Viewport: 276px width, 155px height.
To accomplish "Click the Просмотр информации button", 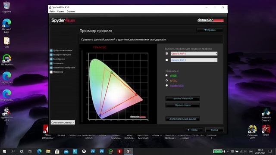I will click(x=182, y=99).
